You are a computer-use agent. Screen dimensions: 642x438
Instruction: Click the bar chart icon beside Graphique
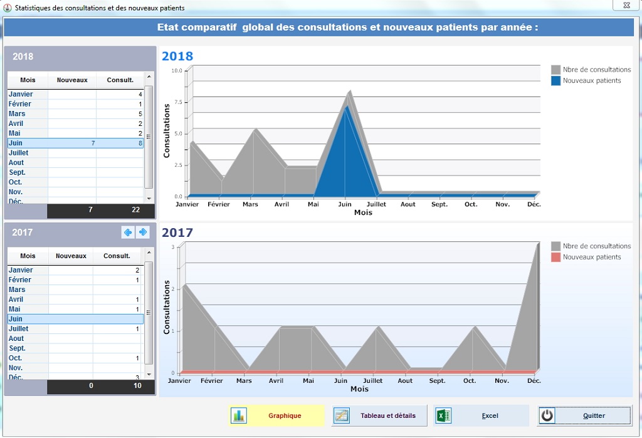239,415
